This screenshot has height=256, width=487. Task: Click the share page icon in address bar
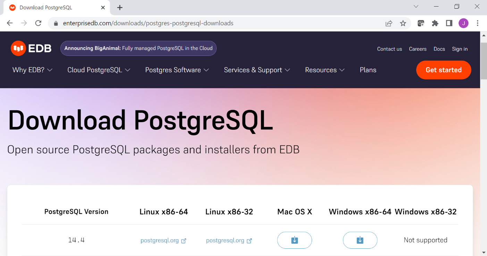tap(389, 23)
